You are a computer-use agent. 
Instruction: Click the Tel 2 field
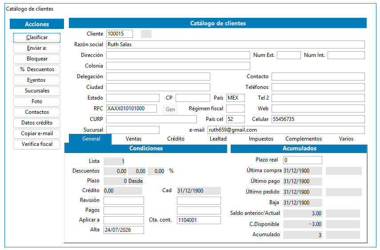tap(318, 98)
